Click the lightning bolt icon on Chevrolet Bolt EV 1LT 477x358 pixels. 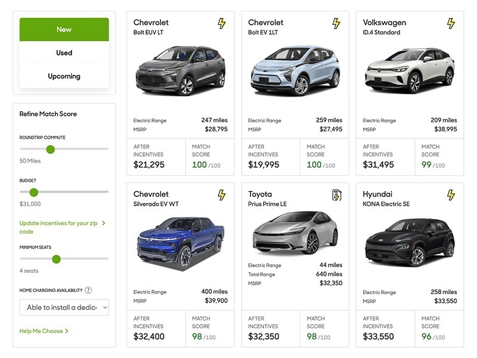click(x=336, y=22)
